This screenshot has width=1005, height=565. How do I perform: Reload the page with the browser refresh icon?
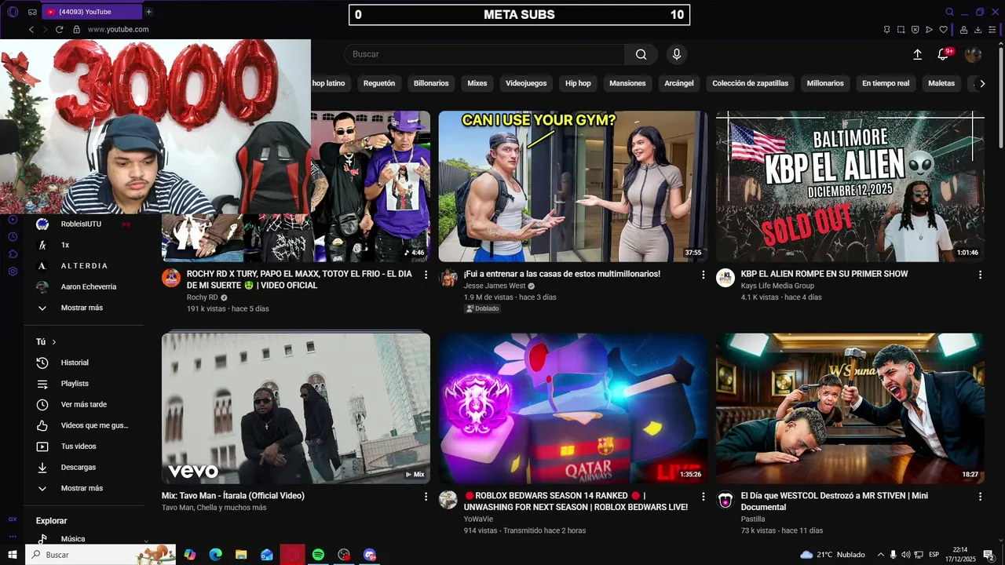pyautogui.click(x=59, y=29)
